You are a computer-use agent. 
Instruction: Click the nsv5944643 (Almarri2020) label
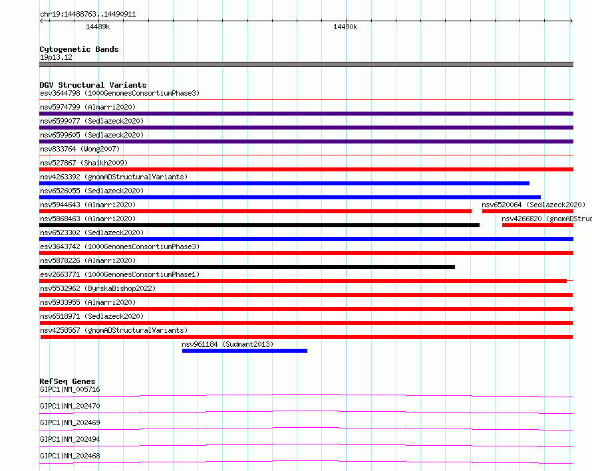tap(88, 205)
